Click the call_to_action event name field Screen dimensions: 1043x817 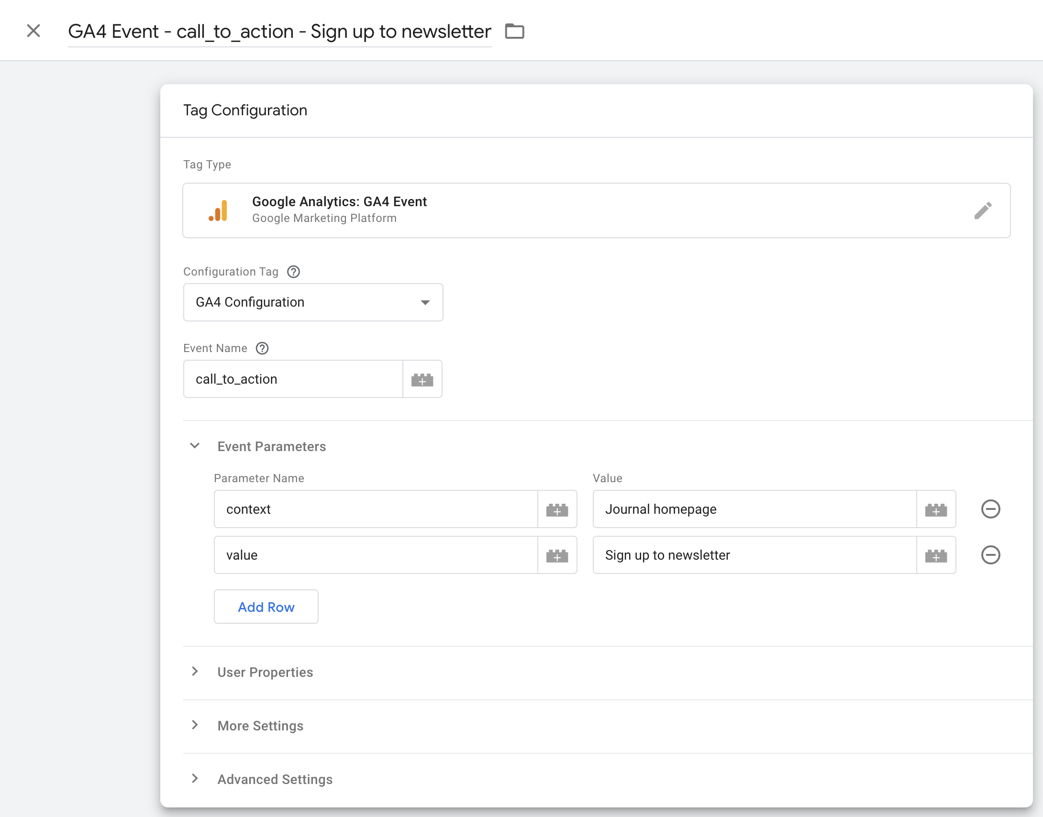point(293,379)
